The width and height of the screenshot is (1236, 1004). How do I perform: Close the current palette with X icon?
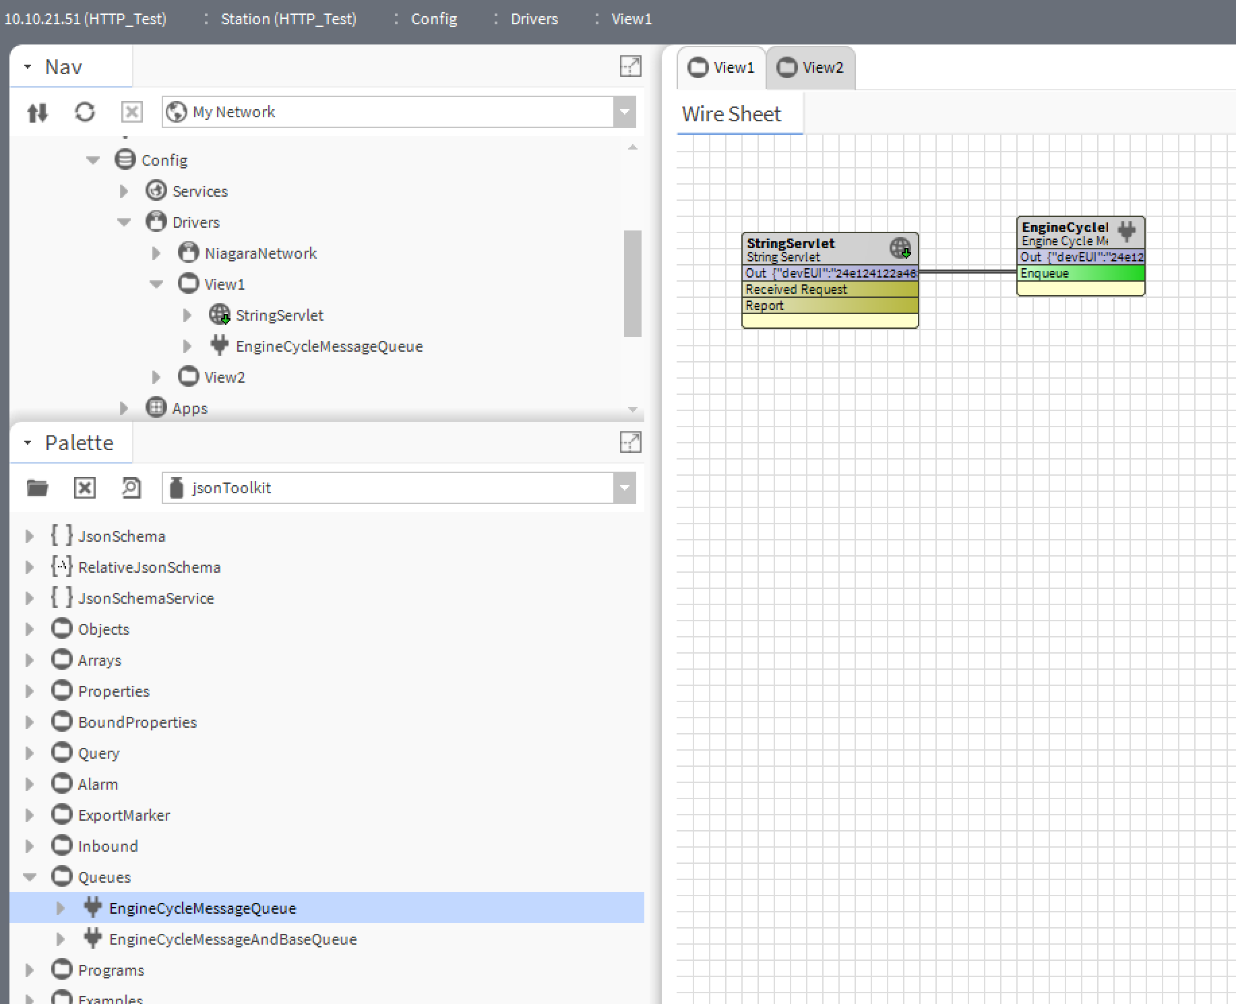click(x=85, y=488)
